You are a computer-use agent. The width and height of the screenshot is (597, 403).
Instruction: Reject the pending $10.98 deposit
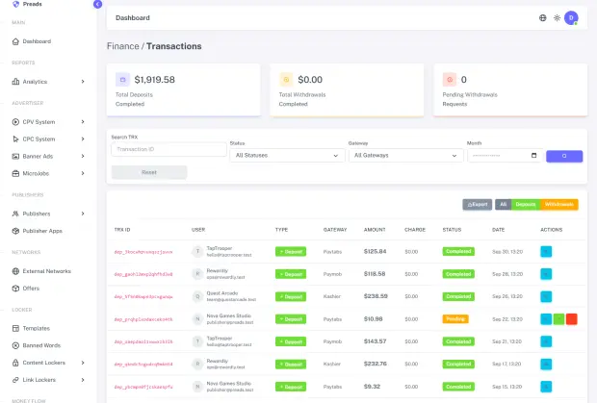tap(572, 319)
